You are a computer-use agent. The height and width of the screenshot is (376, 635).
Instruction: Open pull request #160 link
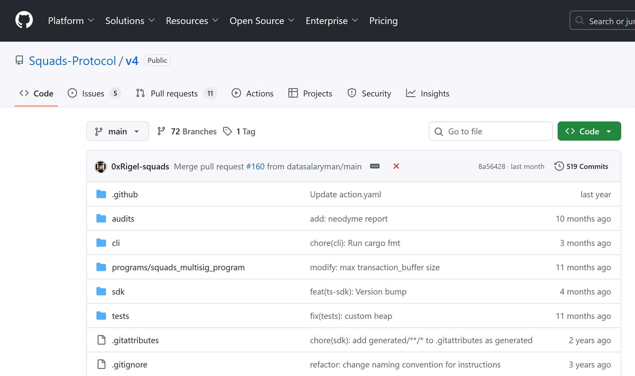[255, 166]
